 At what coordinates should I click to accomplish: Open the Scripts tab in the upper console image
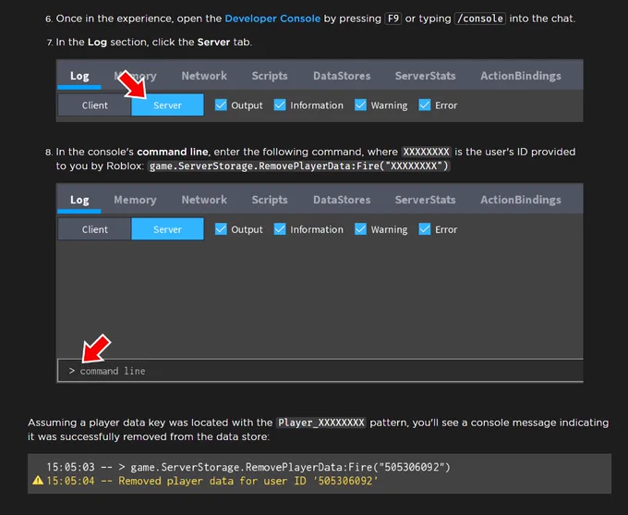269,76
